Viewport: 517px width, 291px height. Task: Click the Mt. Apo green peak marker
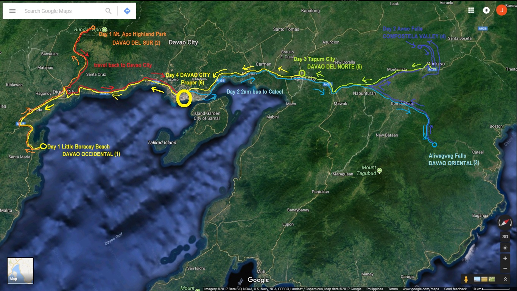point(104,30)
